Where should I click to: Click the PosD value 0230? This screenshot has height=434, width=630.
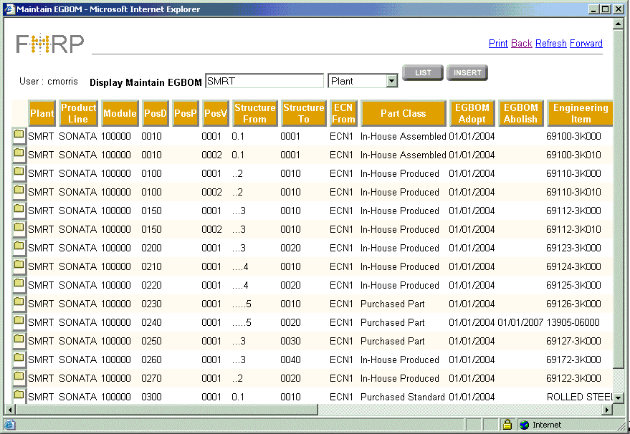coord(151,304)
